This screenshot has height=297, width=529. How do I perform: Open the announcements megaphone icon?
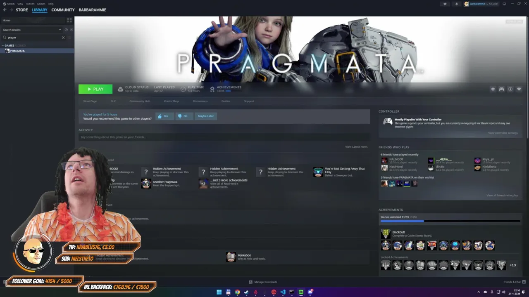(x=445, y=4)
